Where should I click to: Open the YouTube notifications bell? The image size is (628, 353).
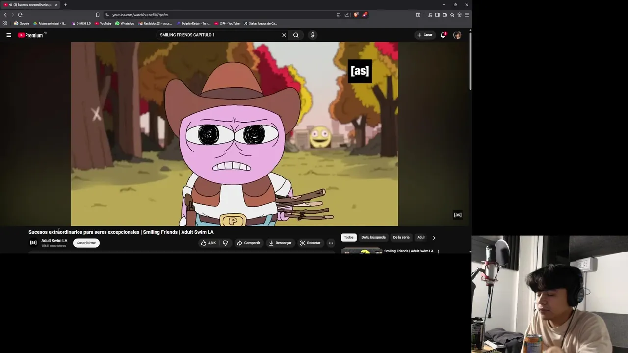443,35
